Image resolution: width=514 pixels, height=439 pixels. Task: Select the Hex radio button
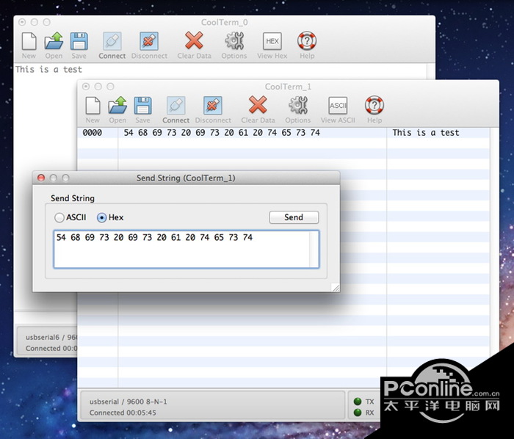(101, 217)
